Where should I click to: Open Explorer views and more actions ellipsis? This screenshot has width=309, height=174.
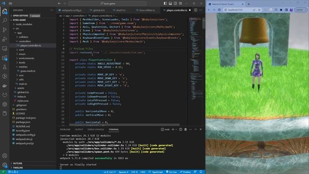pos(52,10)
